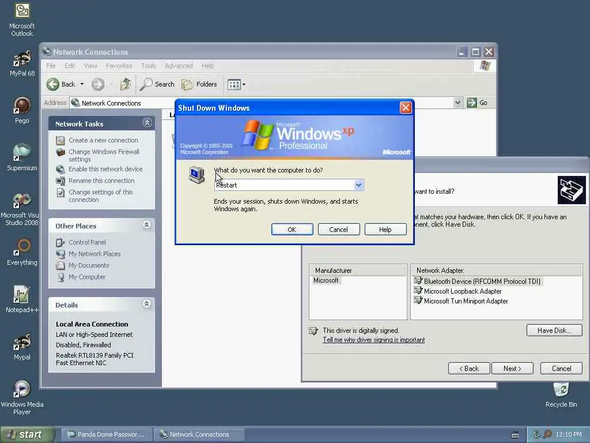
Task: Click Next > in the hardware wizard
Action: [x=512, y=369]
